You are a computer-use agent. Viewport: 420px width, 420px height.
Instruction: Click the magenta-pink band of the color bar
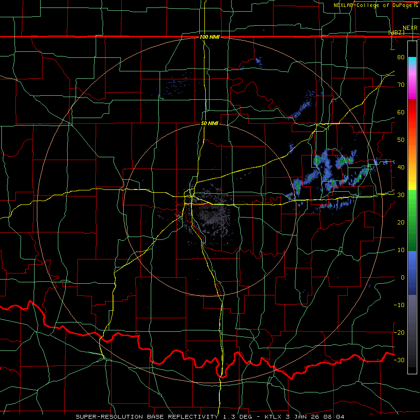(412, 83)
